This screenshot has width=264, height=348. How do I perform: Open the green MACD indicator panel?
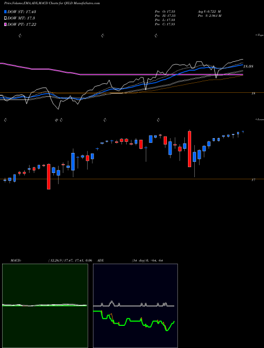click(45, 306)
